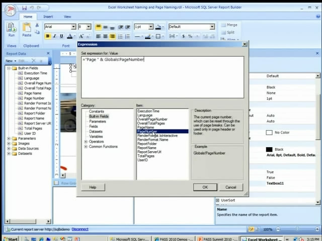Click the border fill paint bucket icon
This screenshot has width=322, height=241.
pos(158,27)
